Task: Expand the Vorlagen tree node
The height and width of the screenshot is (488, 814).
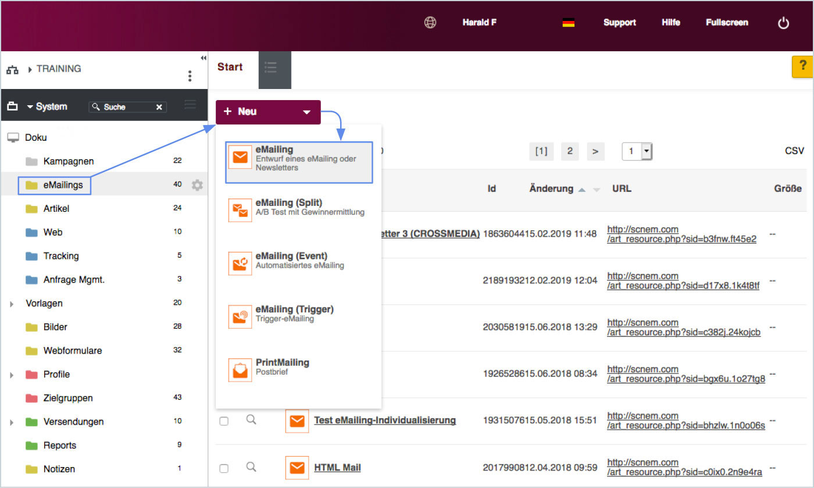Action: pos(11,304)
